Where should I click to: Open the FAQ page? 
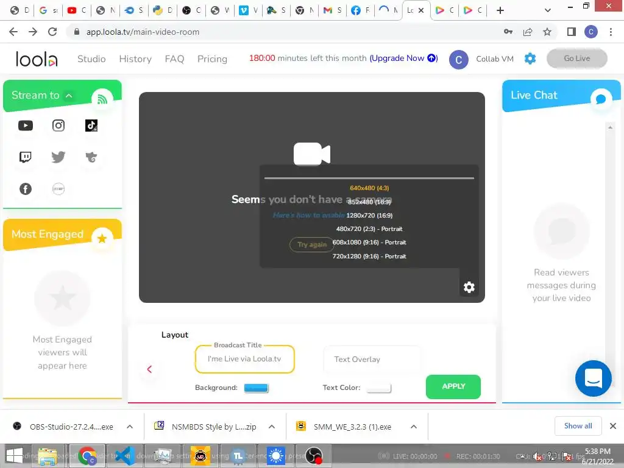(x=174, y=59)
